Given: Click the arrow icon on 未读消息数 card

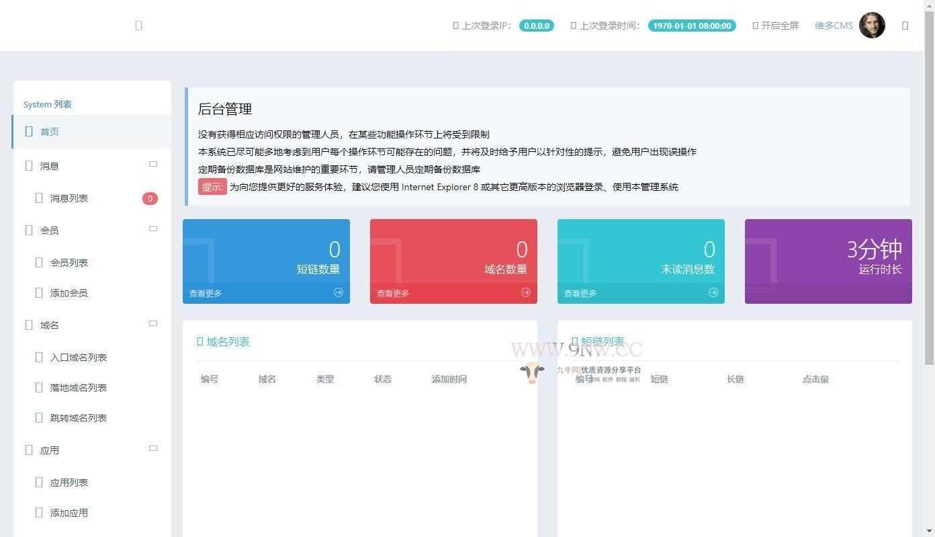Looking at the screenshot, I should click(x=713, y=292).
